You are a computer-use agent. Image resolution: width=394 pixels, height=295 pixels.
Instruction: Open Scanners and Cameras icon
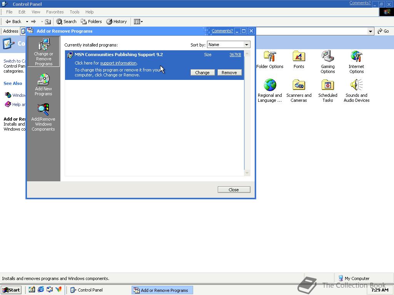[x=299, y=91]
